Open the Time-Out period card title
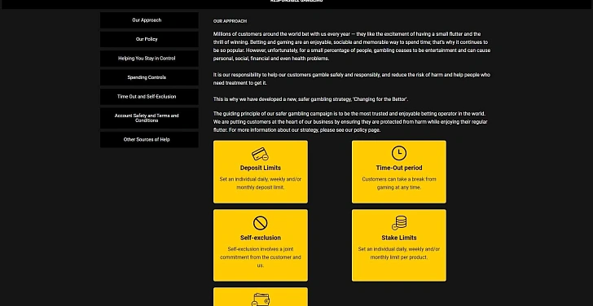This screenshot has height=306, width=593. tap(399, 168)
